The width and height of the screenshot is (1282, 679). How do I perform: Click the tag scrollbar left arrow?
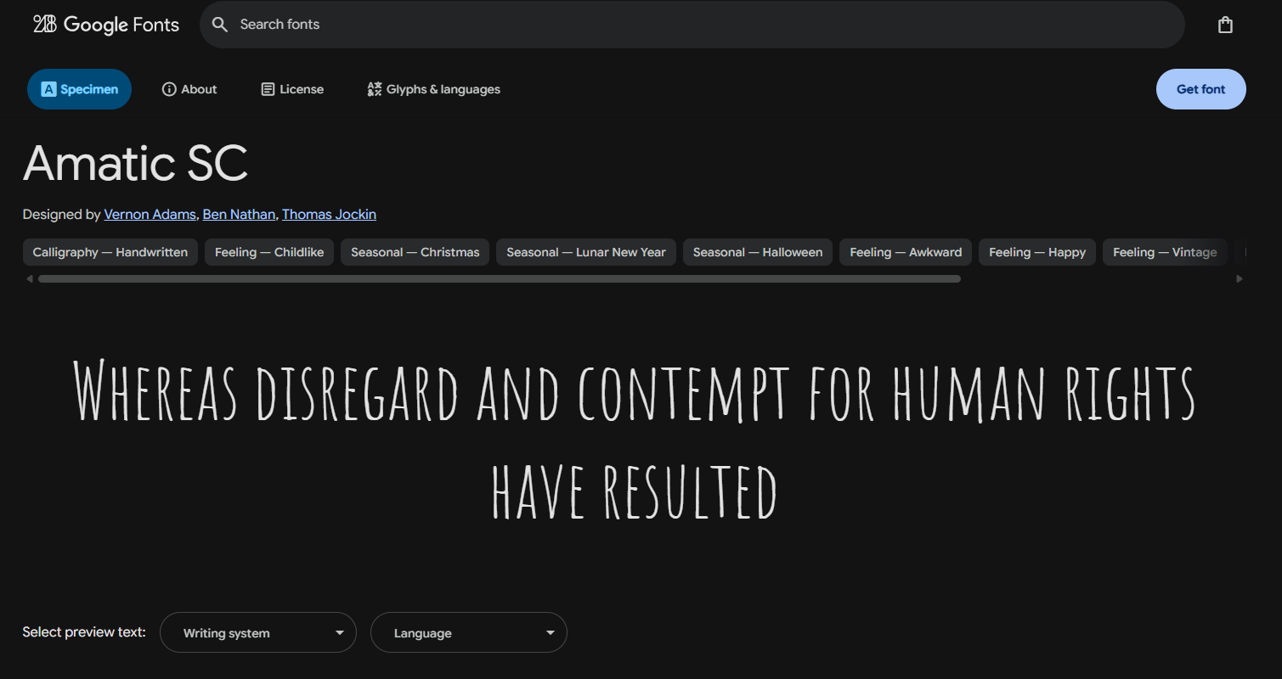30,278
